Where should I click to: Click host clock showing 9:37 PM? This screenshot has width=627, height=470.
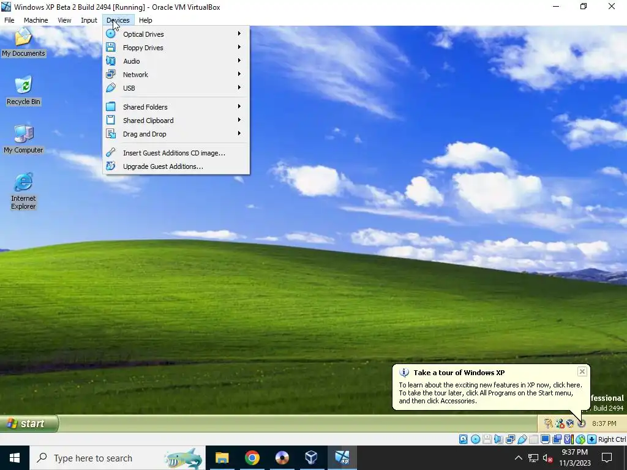tap(574, 458)
